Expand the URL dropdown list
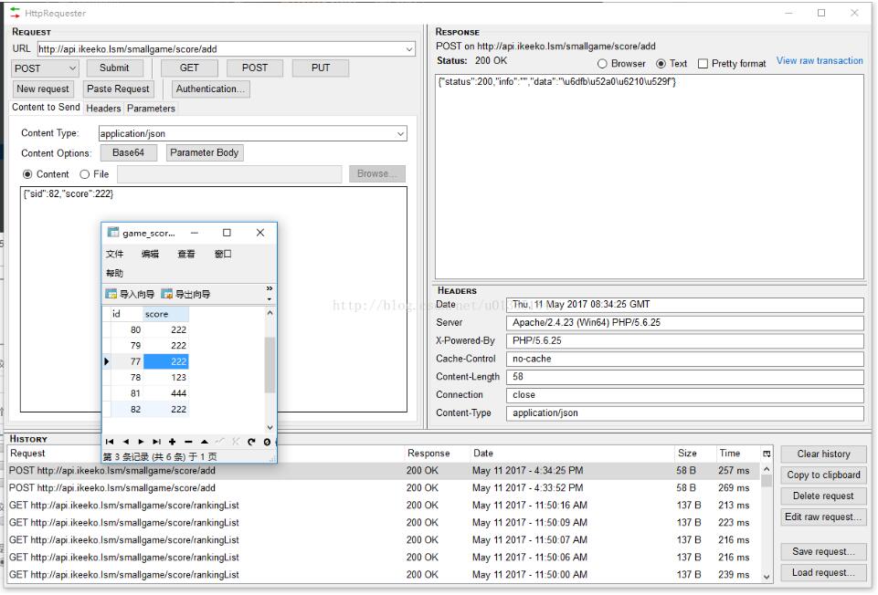The width and height of the screenshot is (878, 595). coord(408,49)
